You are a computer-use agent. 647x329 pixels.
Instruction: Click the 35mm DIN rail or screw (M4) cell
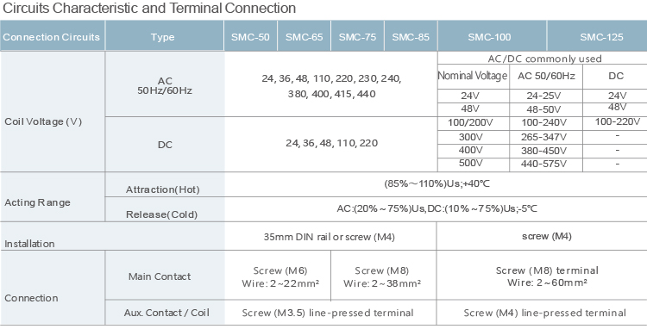tap(330, 237)
